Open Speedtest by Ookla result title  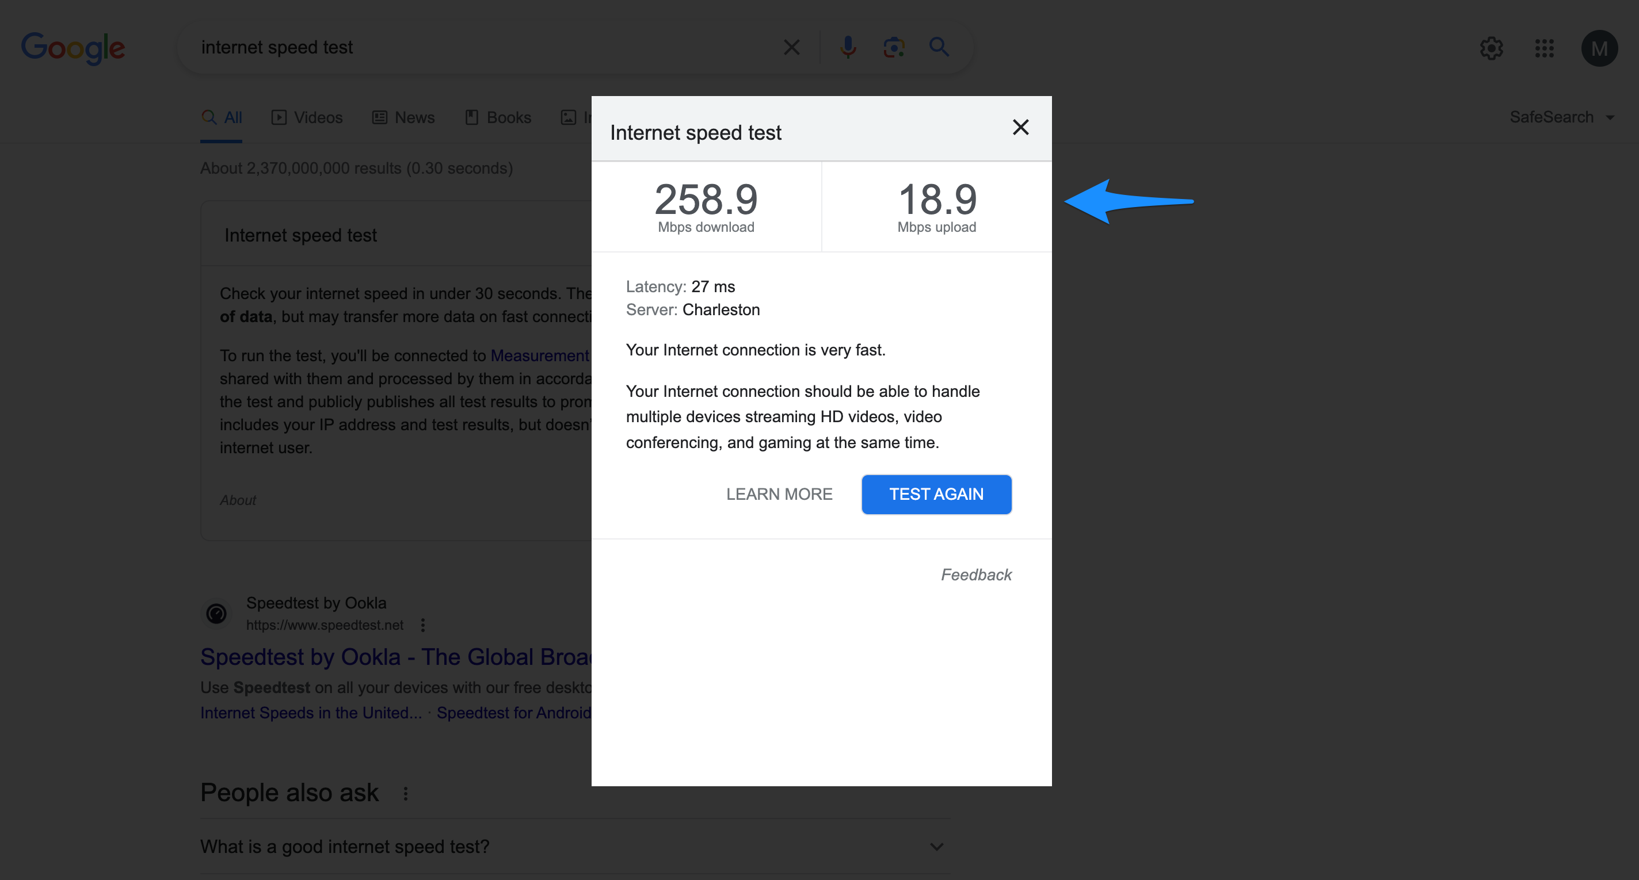click(396, 657)
